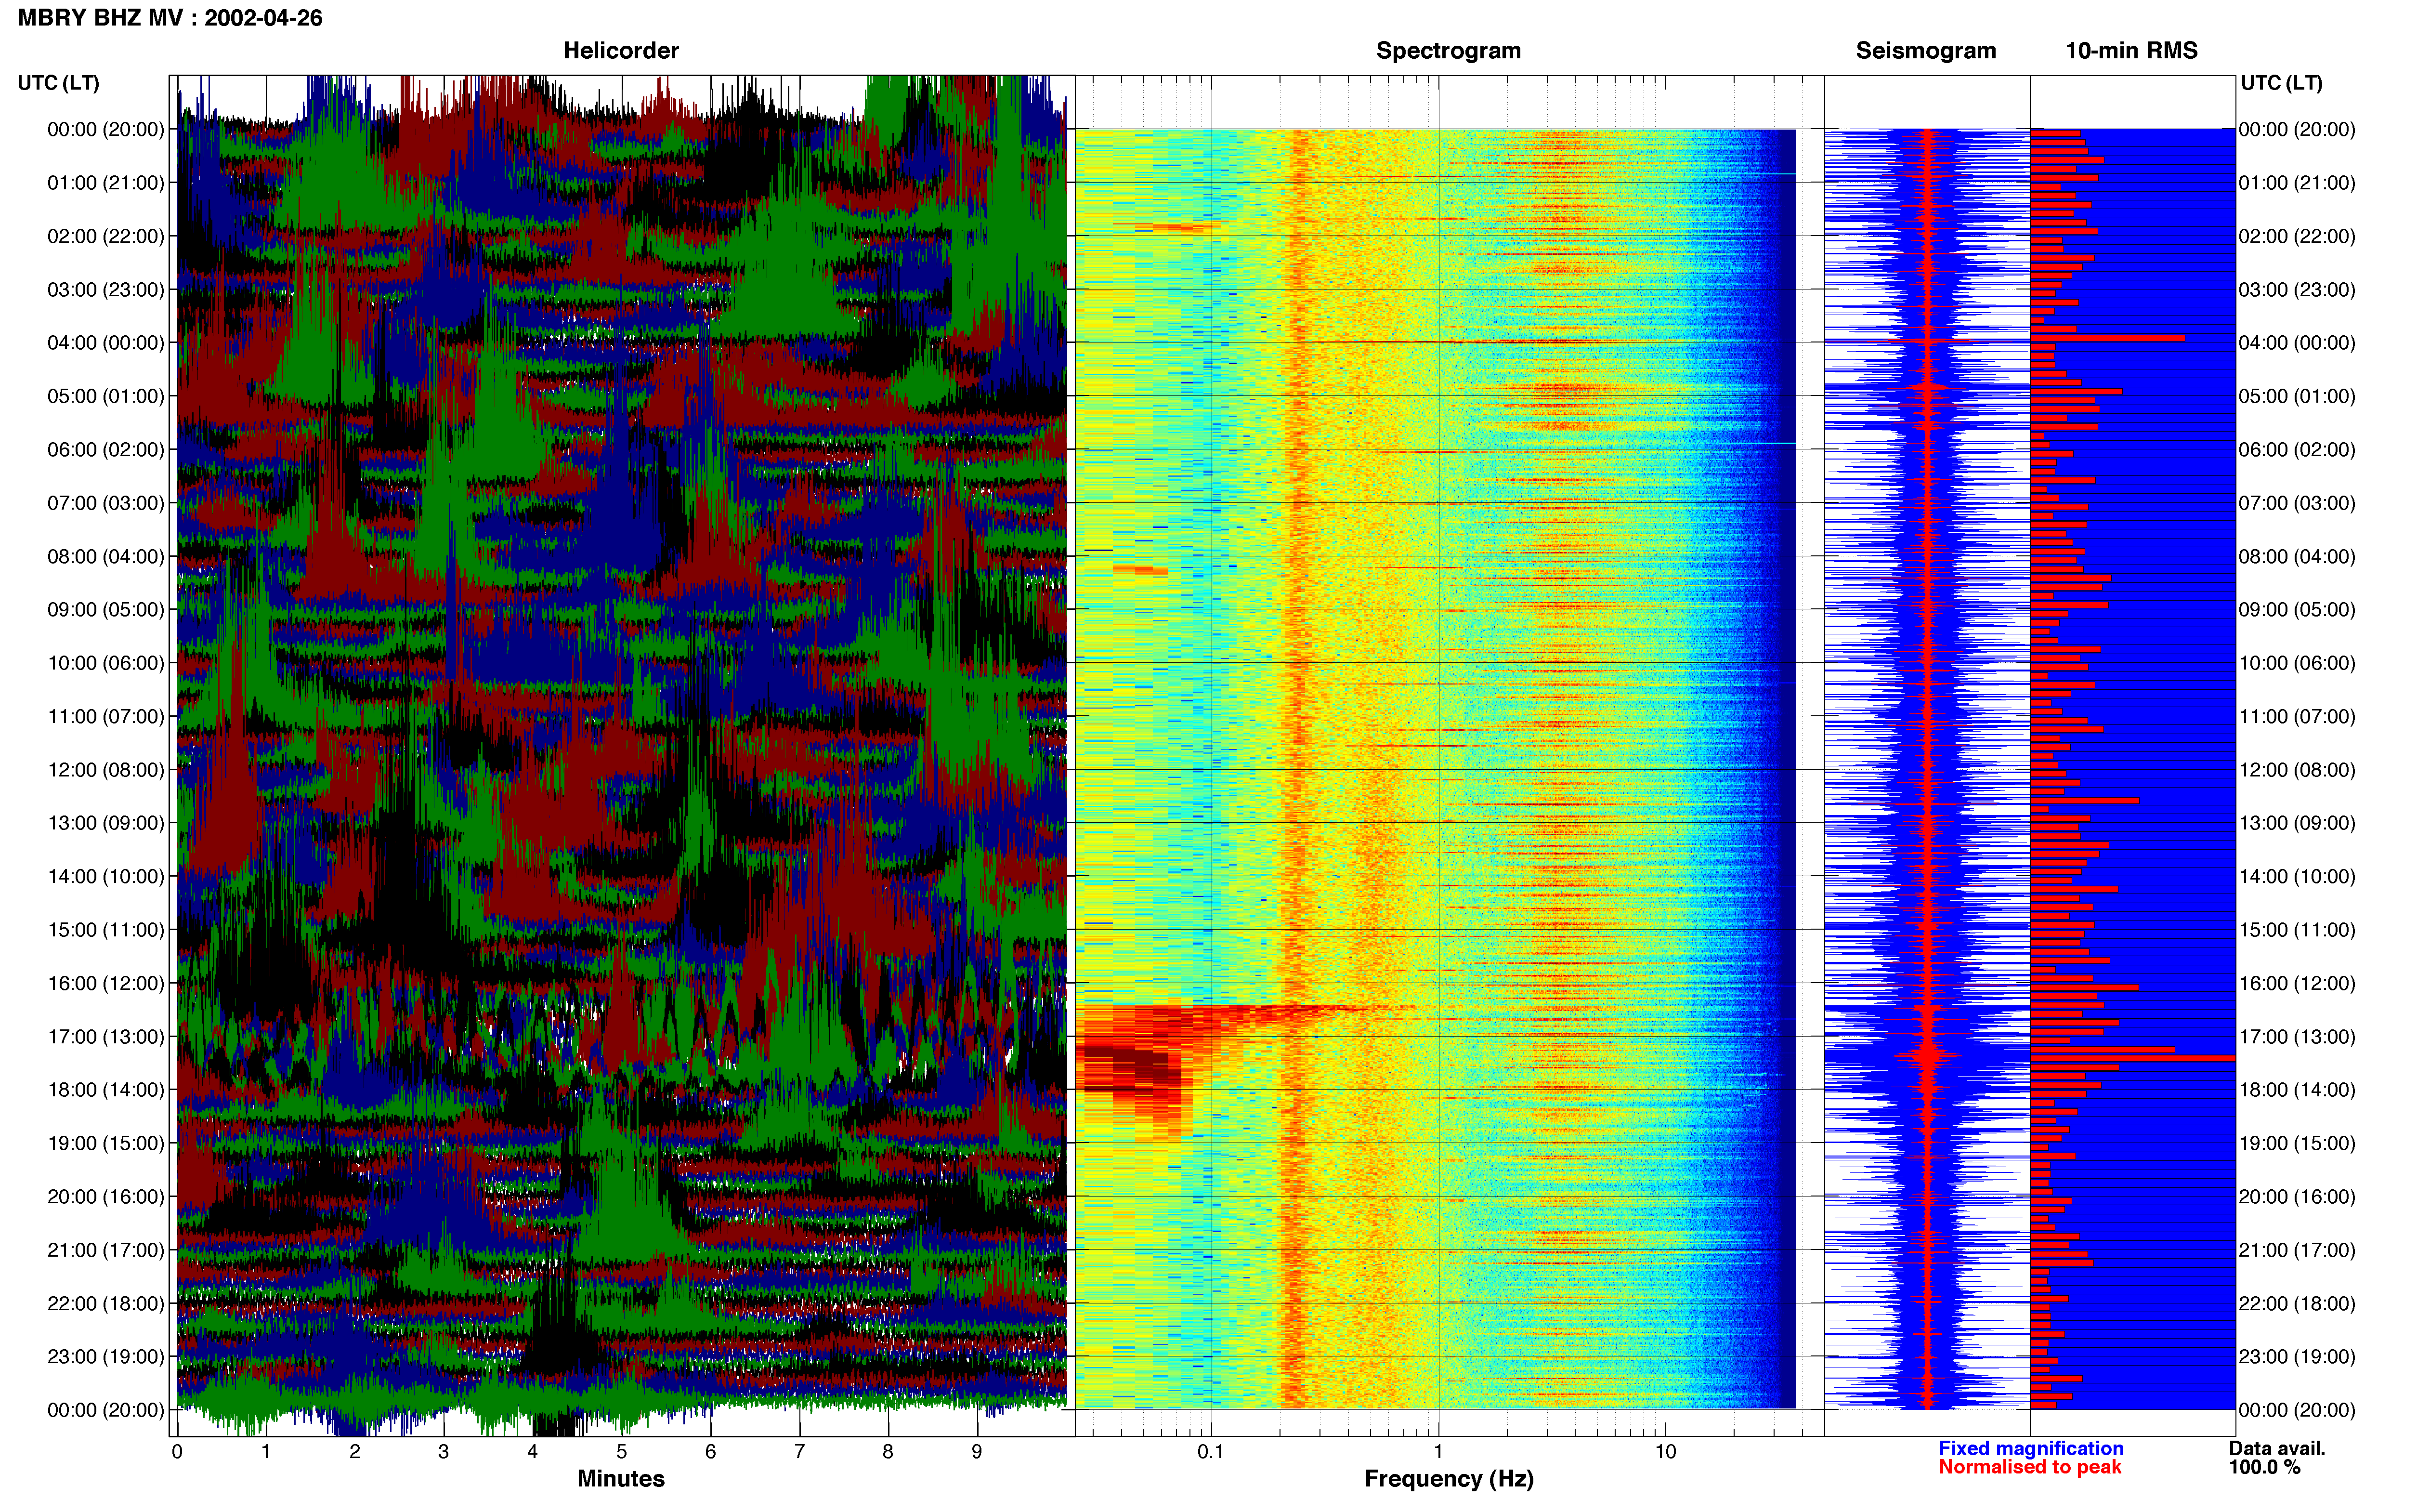This screenshot has height=1512, width=2417.
Task: Click the 'Data avail.' label
Action: (x=2276, y=1448)
